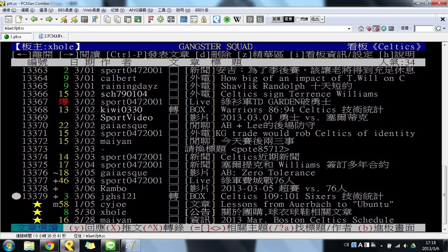The width and height of the screenshot is (448, 252).
Task: Select post 13374 Celtics近期新聞
Action: click(x=218, y=157)
